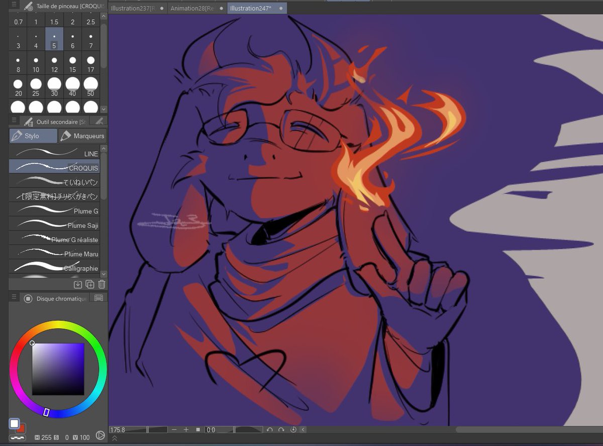
Task: Select the Plume Maru pen
Action: point(54,253)
